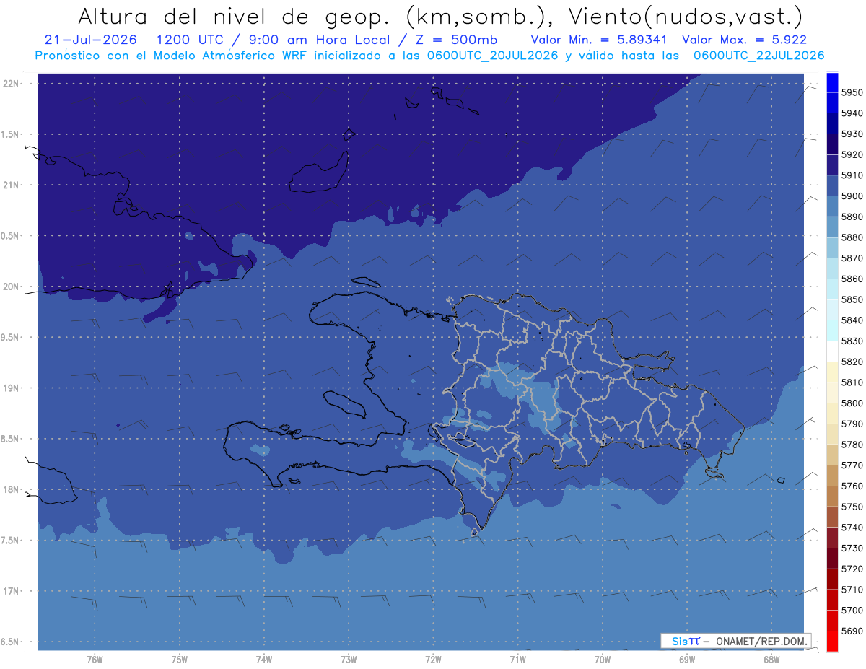Click the '5950' colorbar value

pos(852,92)
